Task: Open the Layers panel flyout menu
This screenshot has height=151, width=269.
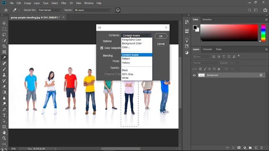Action: click(266, 49)
